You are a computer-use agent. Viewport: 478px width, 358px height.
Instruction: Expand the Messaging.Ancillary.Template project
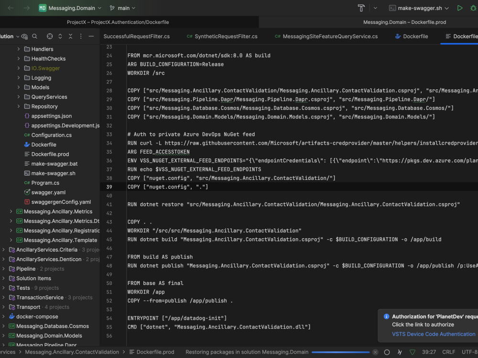(x=11, y=240)
